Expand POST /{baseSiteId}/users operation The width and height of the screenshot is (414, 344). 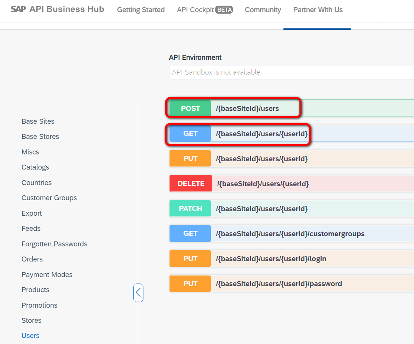(x=291, y=108)
